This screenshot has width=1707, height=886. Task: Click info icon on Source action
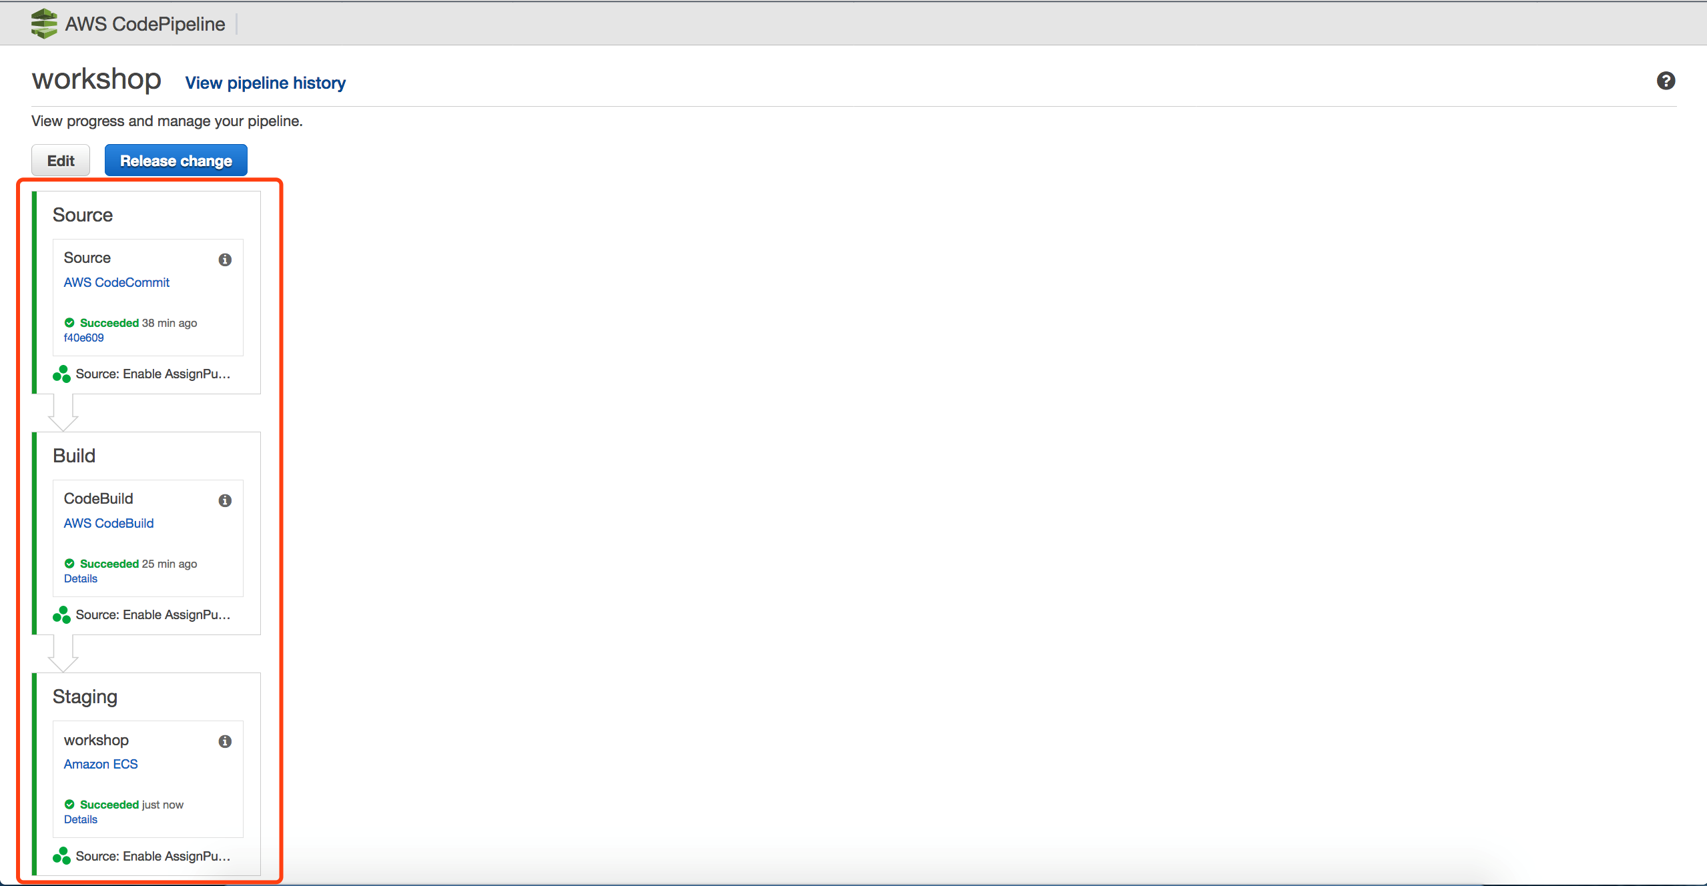pyautogui.click(x=225, y=260)
